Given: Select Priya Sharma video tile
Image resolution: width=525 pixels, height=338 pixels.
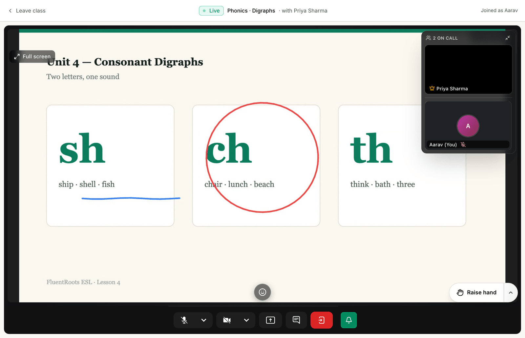Looking at the screenshot, I should point(468,70).
